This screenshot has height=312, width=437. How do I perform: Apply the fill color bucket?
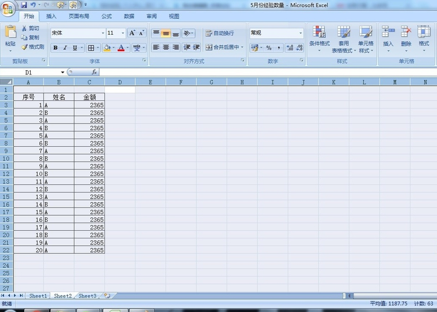(107, 48)
